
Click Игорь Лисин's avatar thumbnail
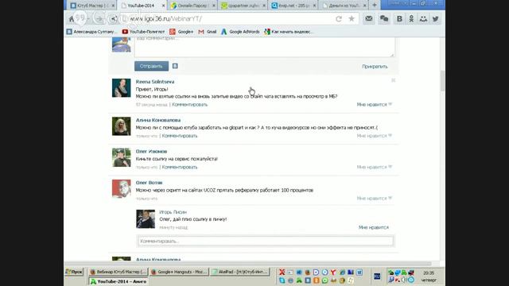coord(146,219)
